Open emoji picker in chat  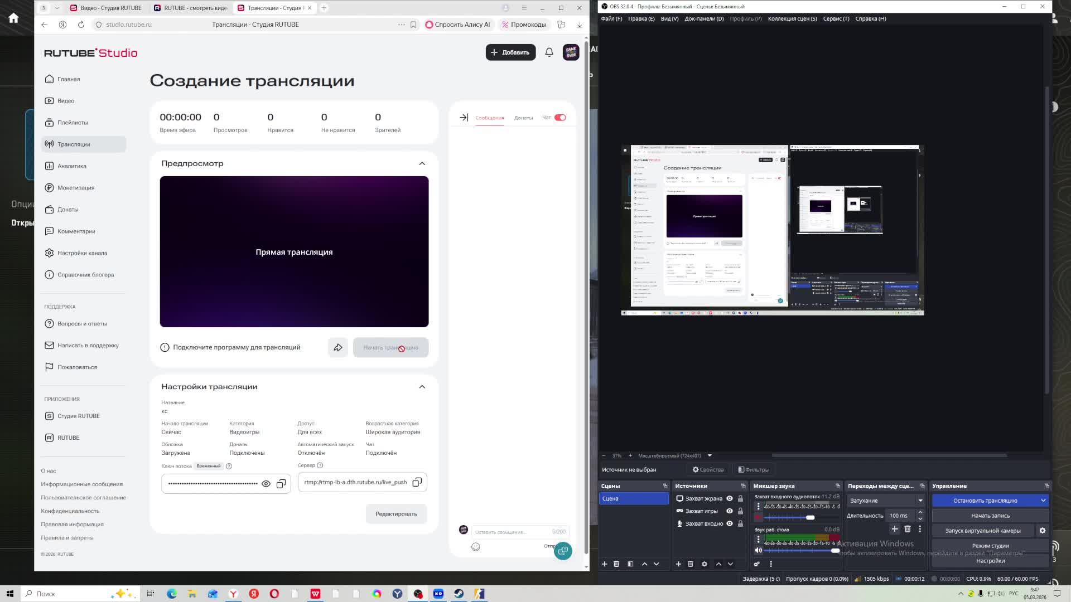pos(475,547)
